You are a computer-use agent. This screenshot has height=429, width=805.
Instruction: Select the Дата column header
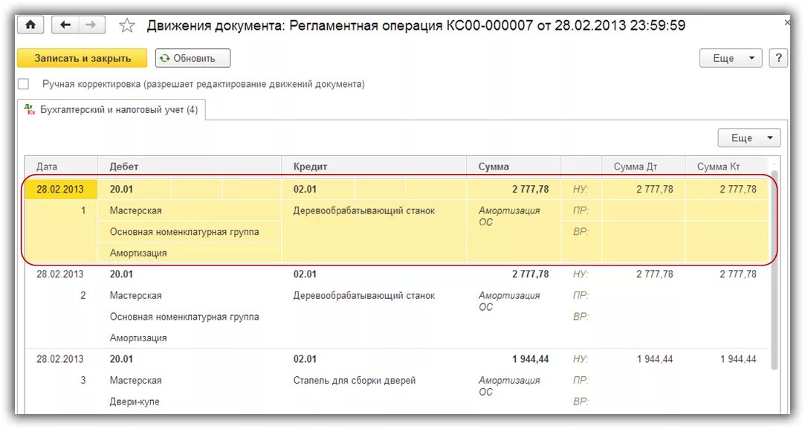coord(47,167)
